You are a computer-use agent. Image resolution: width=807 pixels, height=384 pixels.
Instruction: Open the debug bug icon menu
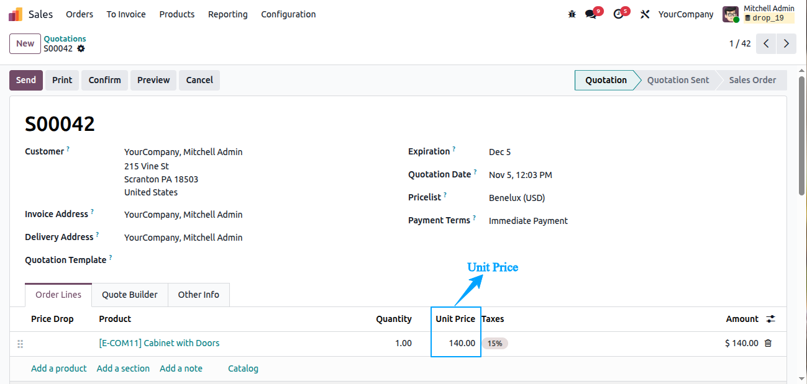pyautogui.click(x=572, y=14)
